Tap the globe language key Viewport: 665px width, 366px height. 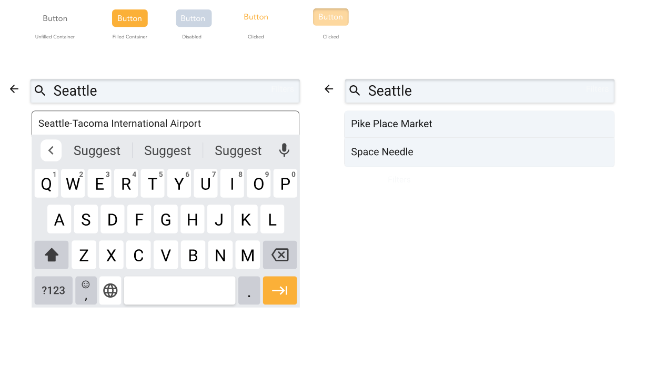110,290
